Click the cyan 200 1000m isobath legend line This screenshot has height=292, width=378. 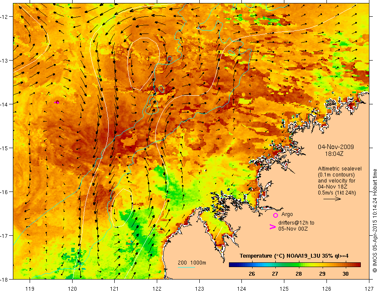(x=186, y=267)
